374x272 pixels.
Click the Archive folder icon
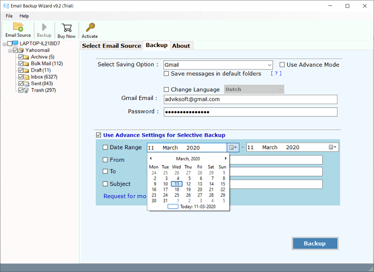[26, 57]
